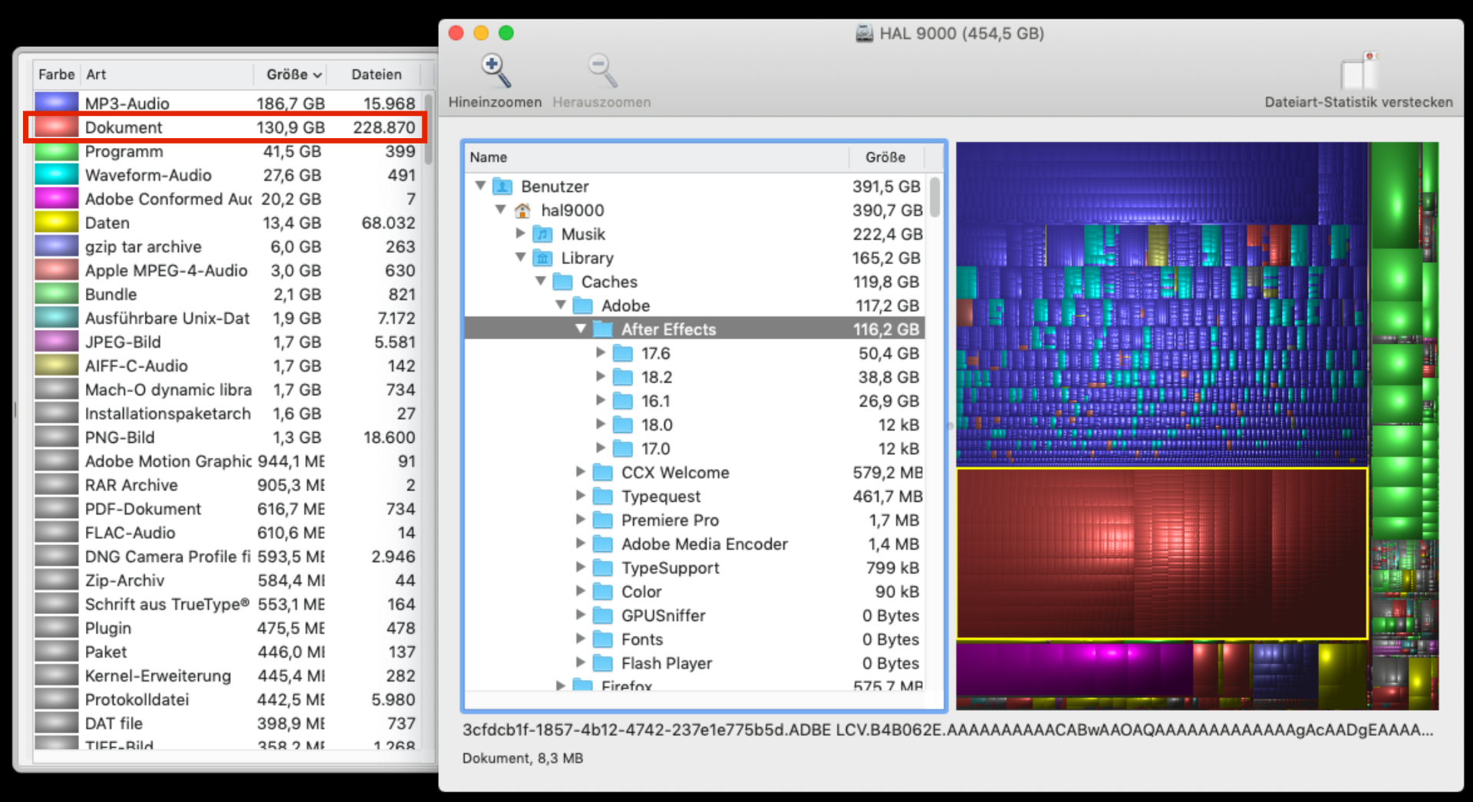1473x802 pixels.
Task: Click the Hineinzoomen magnifier icon
Action: click(495, 71)
